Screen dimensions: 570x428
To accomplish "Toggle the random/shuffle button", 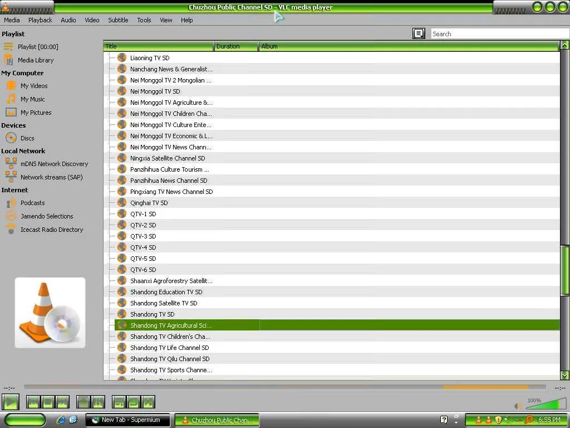I will 148,402.
